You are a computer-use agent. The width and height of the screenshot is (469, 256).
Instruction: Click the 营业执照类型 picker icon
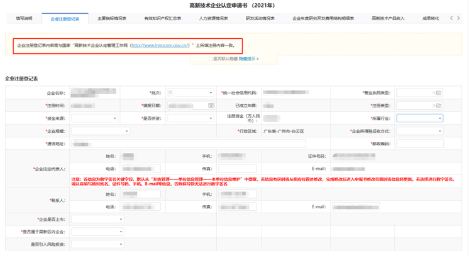coord(439,93)
